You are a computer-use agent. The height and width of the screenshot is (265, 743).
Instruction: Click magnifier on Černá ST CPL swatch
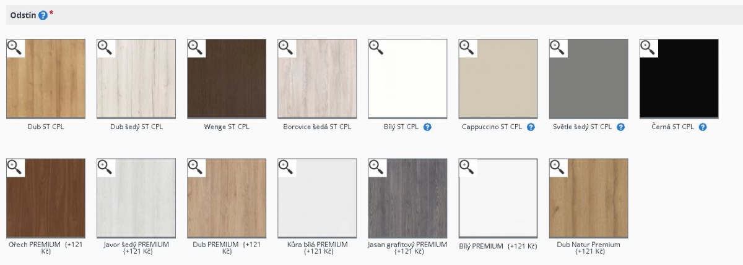(x=648, y=48)
